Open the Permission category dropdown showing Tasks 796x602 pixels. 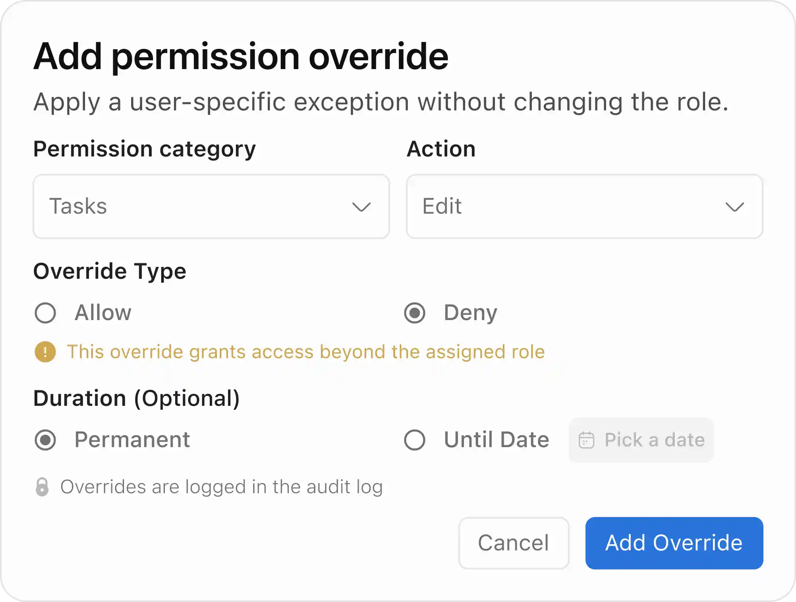coord(211,206)
